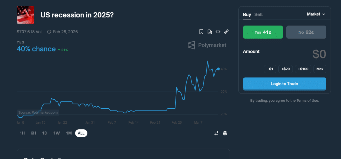Image resolution: width=341 pixels, height=159 pixels.
Task: Open the Terms of Use link
Action: [x=307, y=100]
